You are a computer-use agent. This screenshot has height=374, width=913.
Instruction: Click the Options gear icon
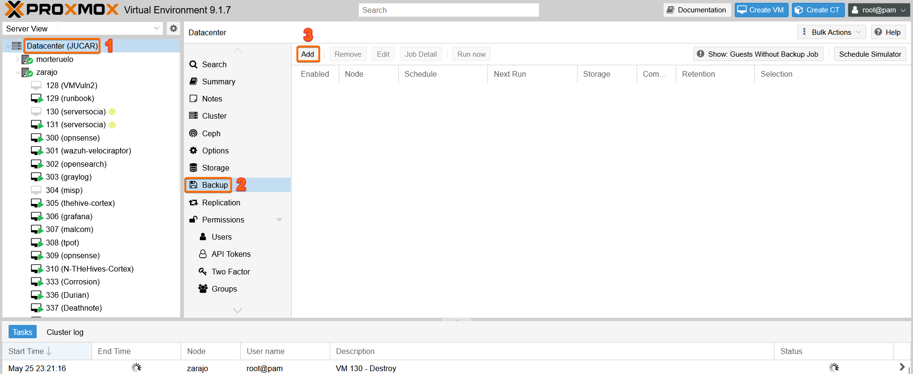coord(193,151)
